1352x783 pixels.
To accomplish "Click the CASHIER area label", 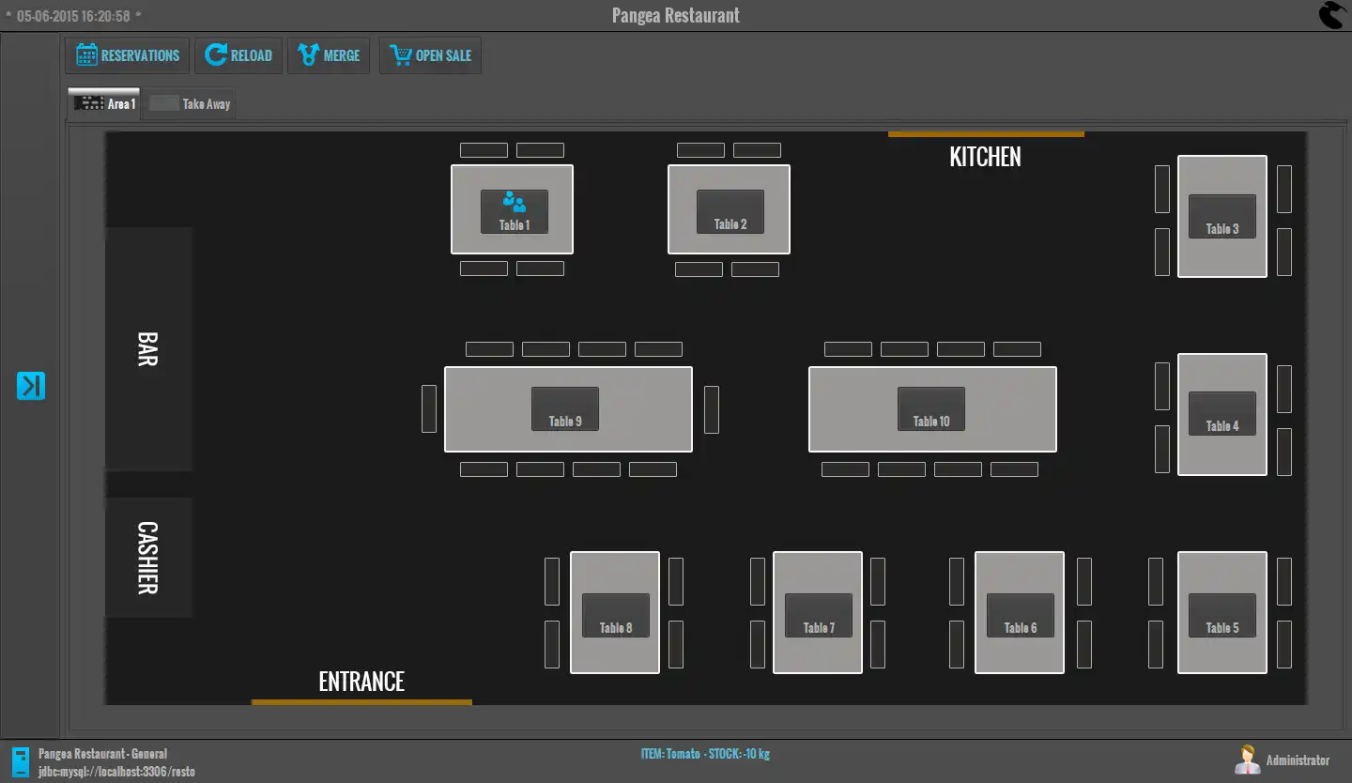I will coord(147,558).
